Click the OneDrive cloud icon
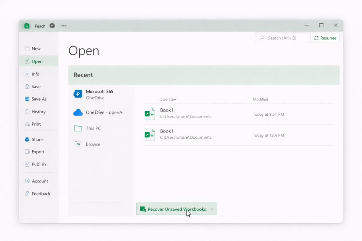Image resolution: width=362 pixels, height=241 pixels. [78, 112]
